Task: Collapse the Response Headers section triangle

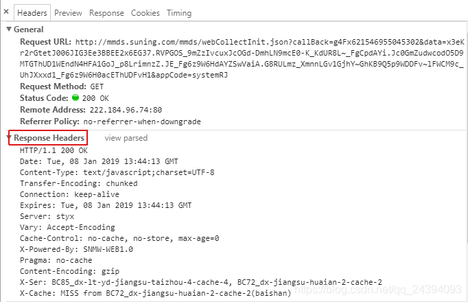Action: click(9, 137)
